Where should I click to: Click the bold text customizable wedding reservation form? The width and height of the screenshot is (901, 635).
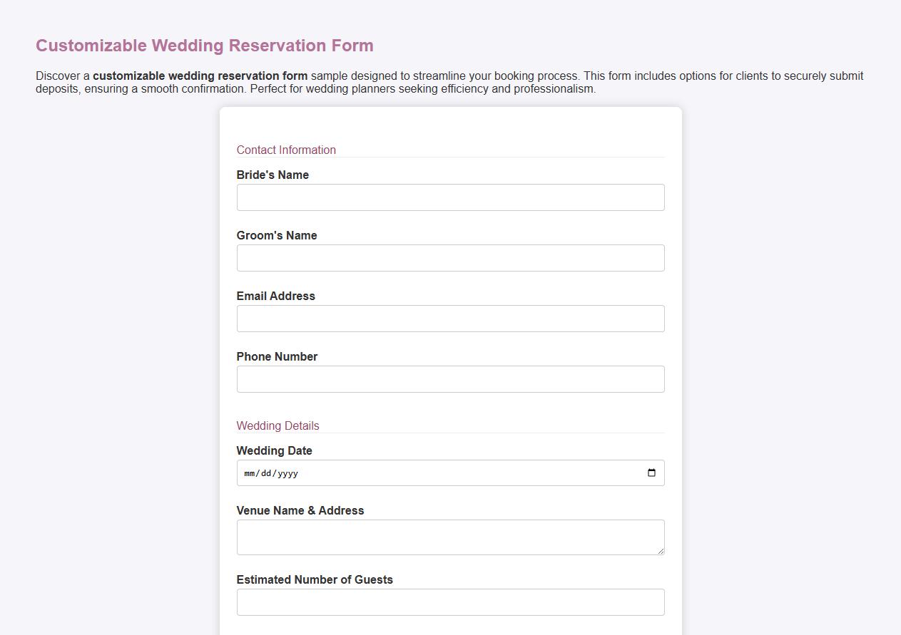(200, 76)
